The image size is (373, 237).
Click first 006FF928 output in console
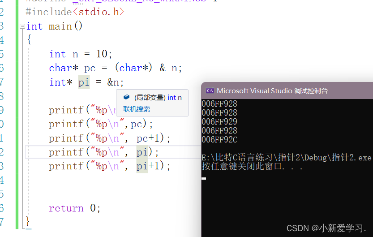point(219,104)
